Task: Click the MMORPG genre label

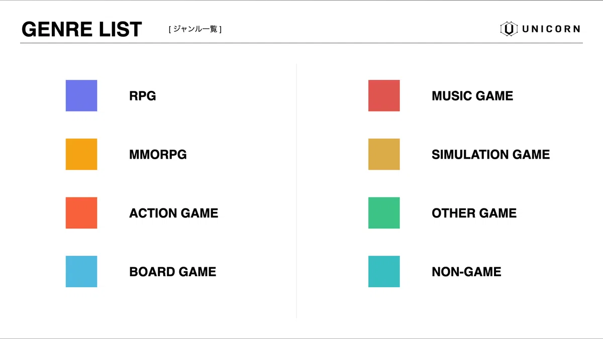Action: click(x=158, y=155)
